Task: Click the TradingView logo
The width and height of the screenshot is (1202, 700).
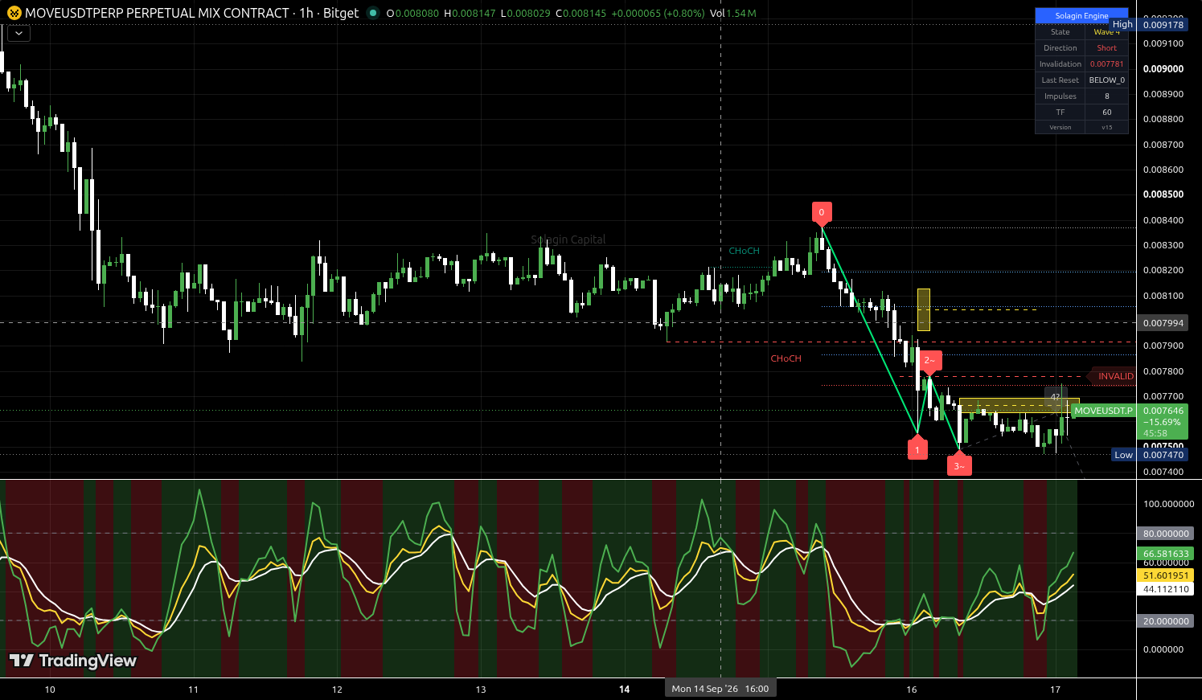Action: pos(72,661)
